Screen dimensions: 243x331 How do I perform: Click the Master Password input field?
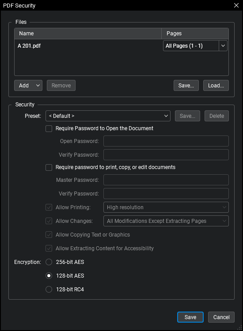(166, 180)
